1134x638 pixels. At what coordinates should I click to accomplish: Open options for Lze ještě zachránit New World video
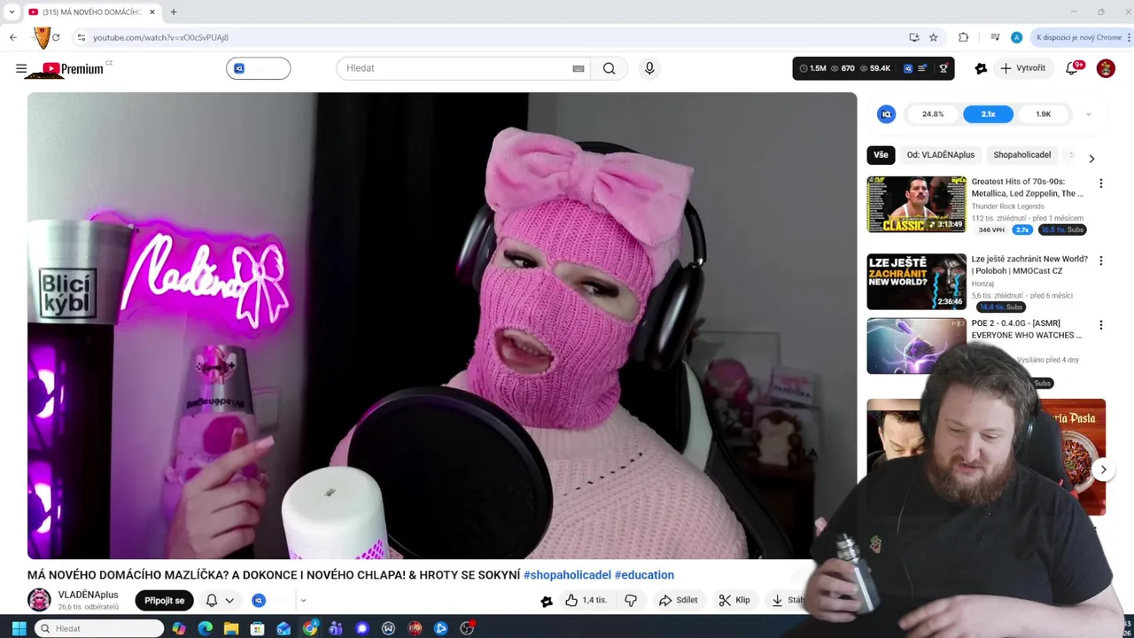click(1101, 261)
